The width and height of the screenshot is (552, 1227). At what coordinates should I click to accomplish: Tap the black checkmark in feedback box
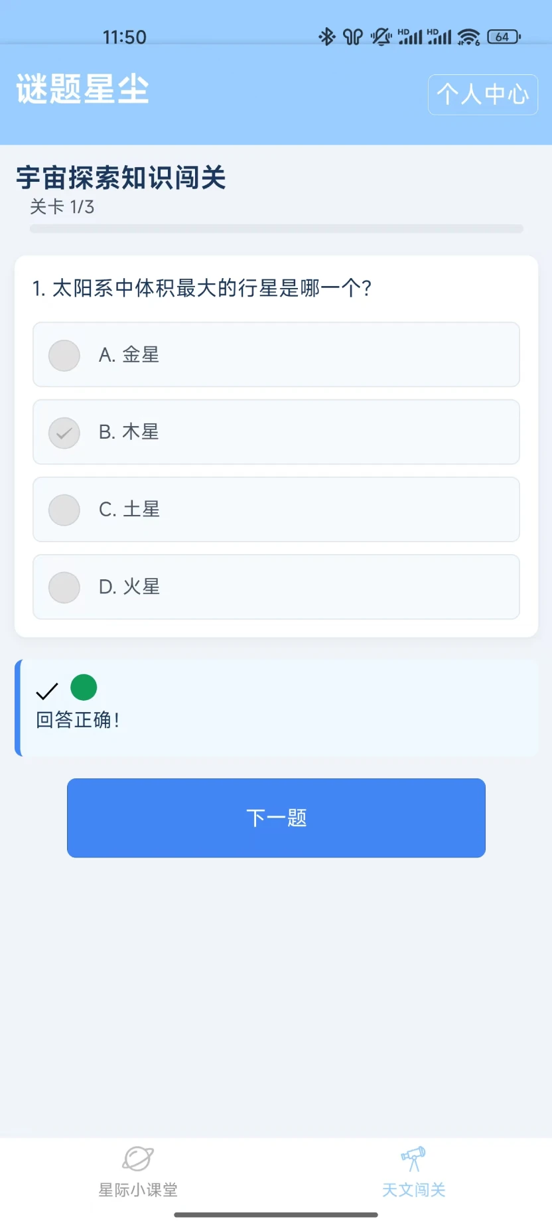[47, 691]
